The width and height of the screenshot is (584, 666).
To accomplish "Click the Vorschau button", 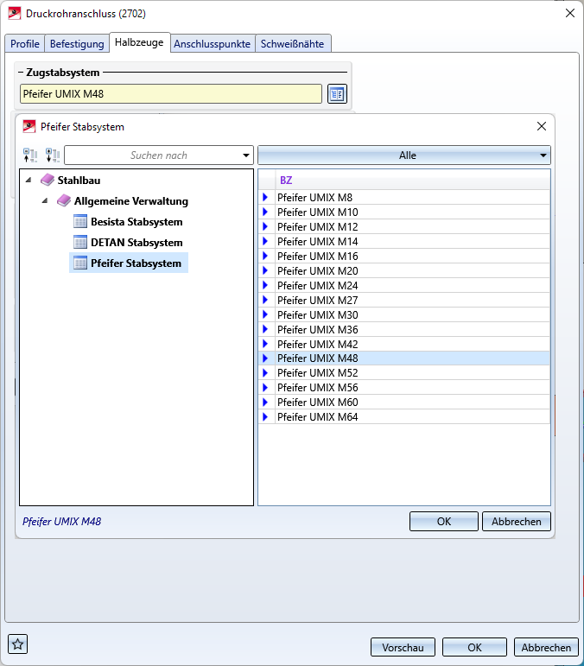I will coord(403,647).
